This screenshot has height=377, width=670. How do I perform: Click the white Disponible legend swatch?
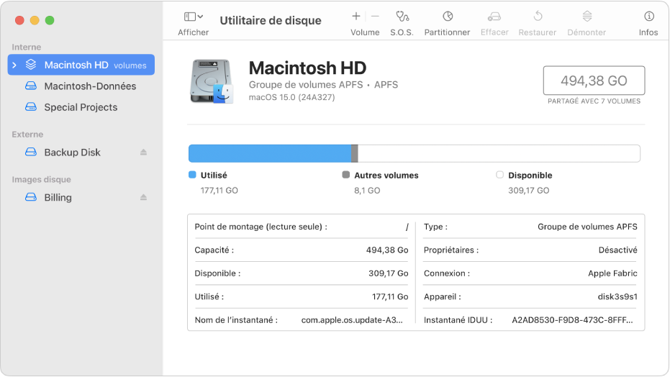coord(499,175)
